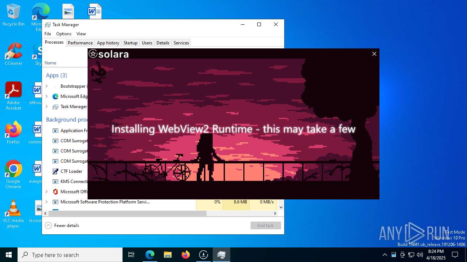The width and height of the screenshot is (467, 262).
Task: Open the Recycle Bin desktop icon
Action: coord(13,15)
